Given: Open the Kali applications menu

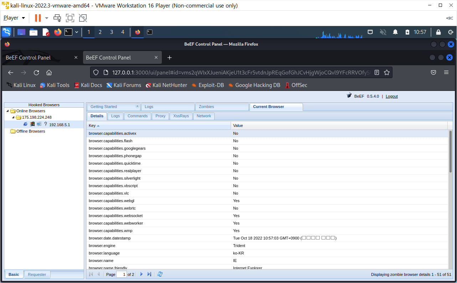Looking at the screenshot, I should click(x=6, y=32).
